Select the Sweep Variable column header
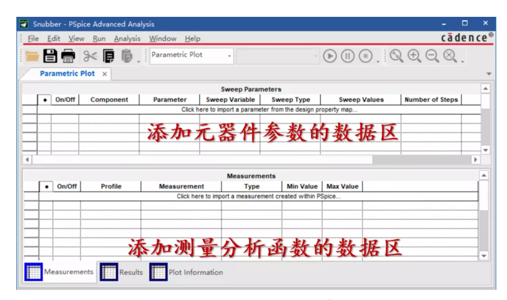This screenshot has width=507, height=300. point(230,100)
